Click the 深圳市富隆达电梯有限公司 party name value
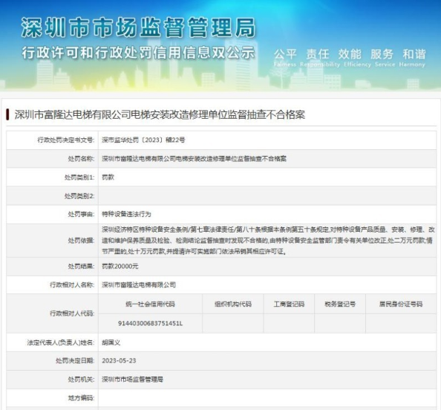This screenshot has height=410, width=441. click(139, 284)
